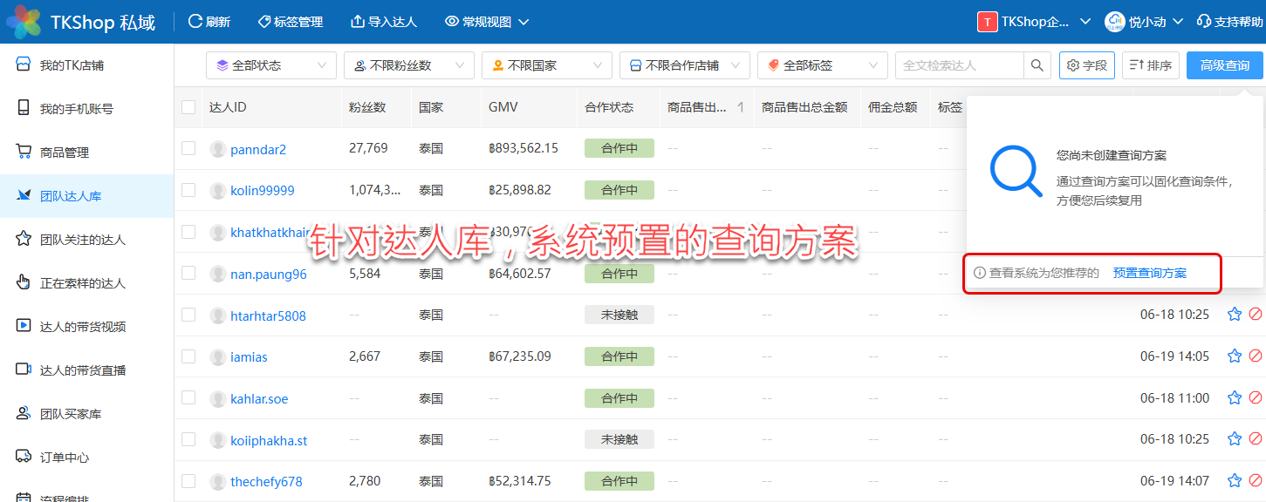Image resolution: width=1266 pixels, height=502 pixels.
Task: Click the block icon for koiiphakha.st
Action: click(1256, 439)
